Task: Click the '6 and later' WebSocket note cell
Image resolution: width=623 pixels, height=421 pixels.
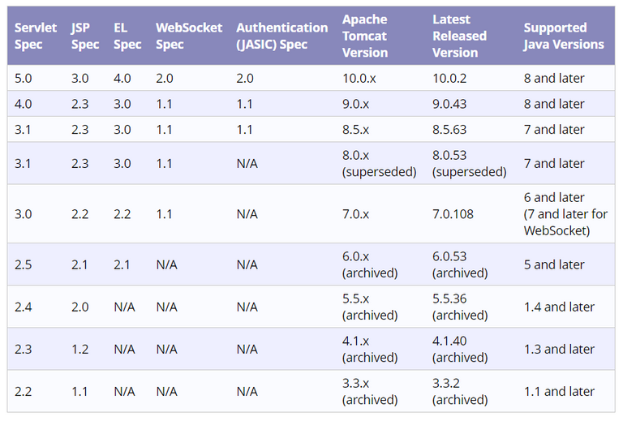Action: 565,214
